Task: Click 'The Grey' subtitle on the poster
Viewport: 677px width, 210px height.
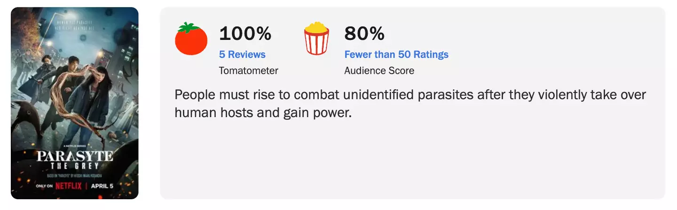Action: [75, 167]
